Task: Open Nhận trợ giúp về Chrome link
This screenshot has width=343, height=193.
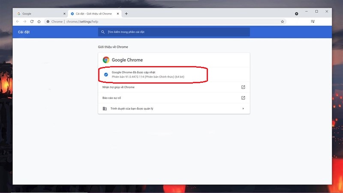Action: pos(174,87)
